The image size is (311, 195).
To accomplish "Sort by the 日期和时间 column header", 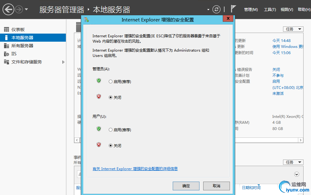I will [251, 188].
